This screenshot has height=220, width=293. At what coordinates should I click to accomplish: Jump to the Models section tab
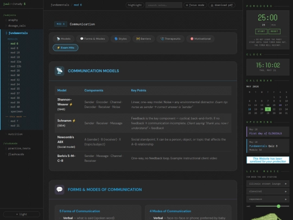click(63, 39)
